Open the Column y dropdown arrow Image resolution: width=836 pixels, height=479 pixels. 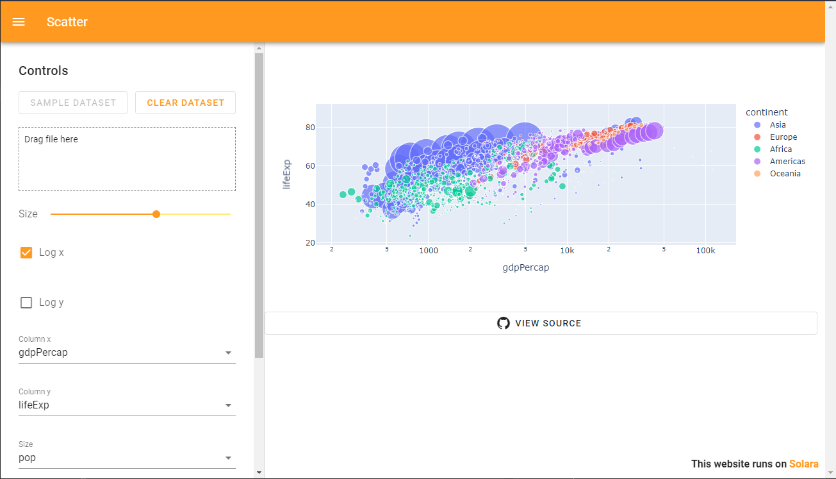point(228,405)
